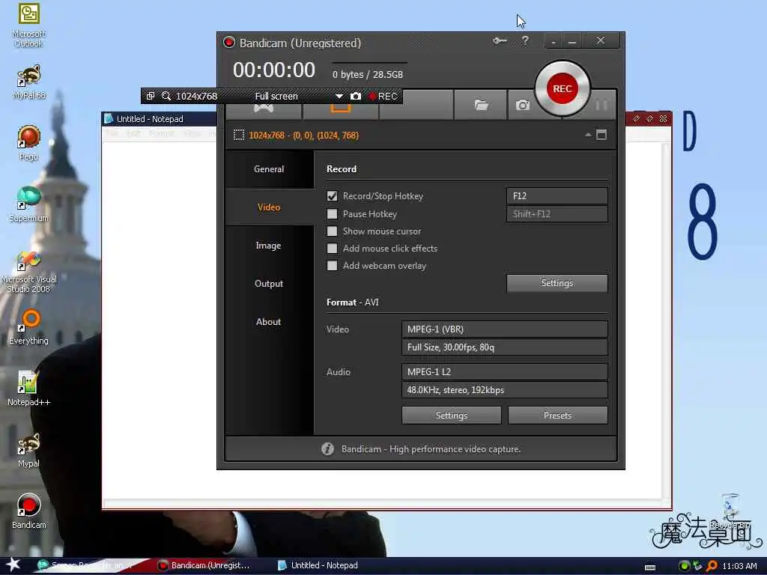767x575 pixels.
Task: Click the magnifier icon on the floating capture bar
Action: coord(166,96)
